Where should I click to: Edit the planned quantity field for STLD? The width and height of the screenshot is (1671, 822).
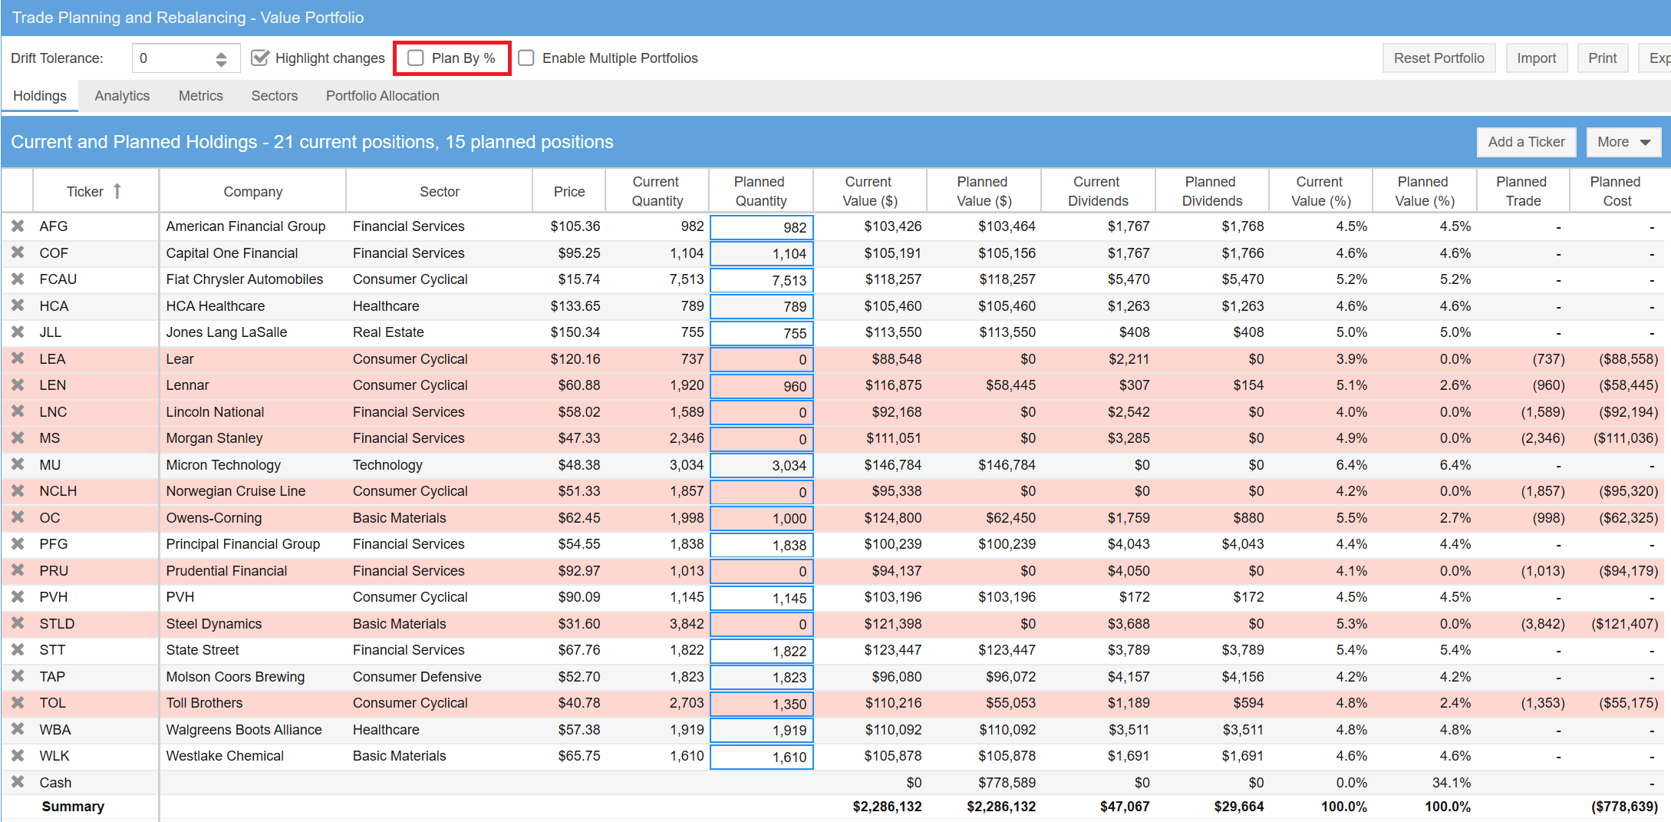click(x=762, y=624)
